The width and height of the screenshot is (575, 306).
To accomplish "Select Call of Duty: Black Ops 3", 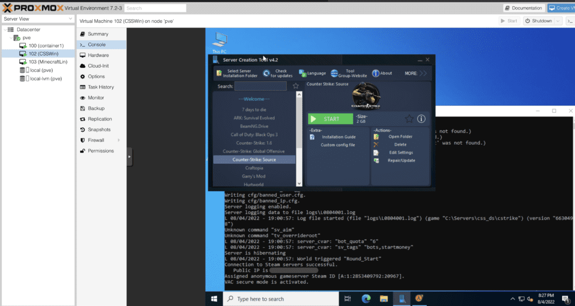I will click(x=254, y=135).
